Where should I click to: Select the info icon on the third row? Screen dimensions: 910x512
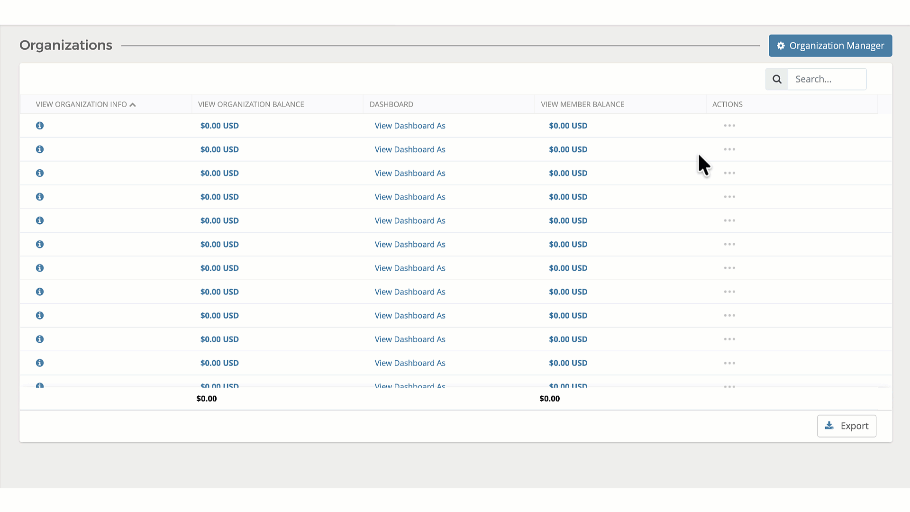pos(40,173)
